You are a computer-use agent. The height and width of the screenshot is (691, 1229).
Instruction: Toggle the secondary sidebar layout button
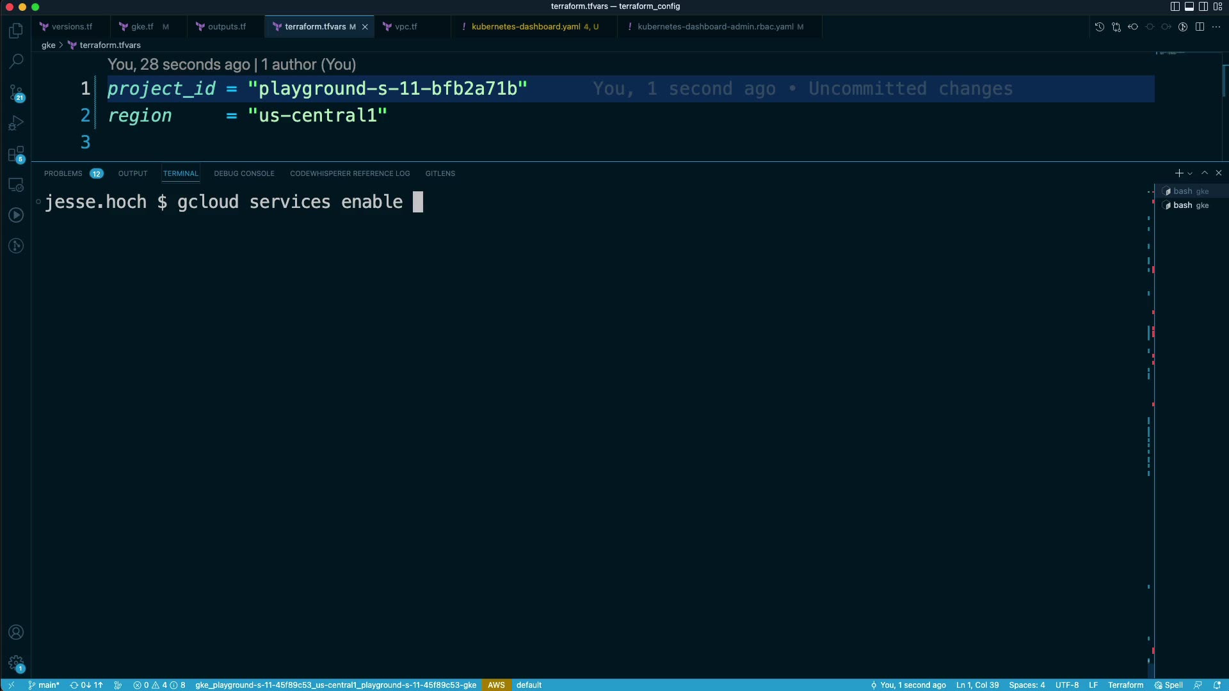(x=1203, y=6)
